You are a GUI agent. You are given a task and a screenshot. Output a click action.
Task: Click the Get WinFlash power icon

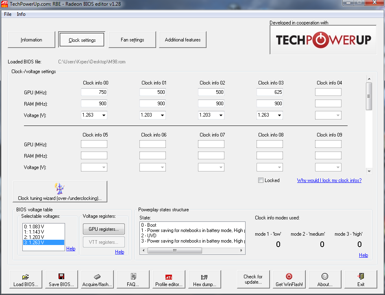pyautogui.click(x=289, y=280)
